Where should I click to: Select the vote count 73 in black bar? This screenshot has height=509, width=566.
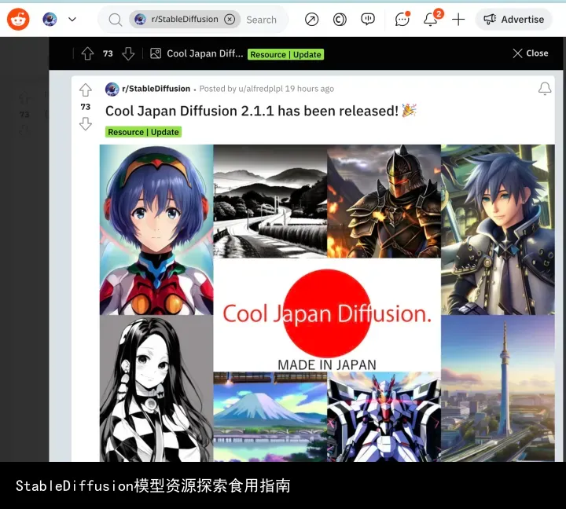[x=108, y=53]
